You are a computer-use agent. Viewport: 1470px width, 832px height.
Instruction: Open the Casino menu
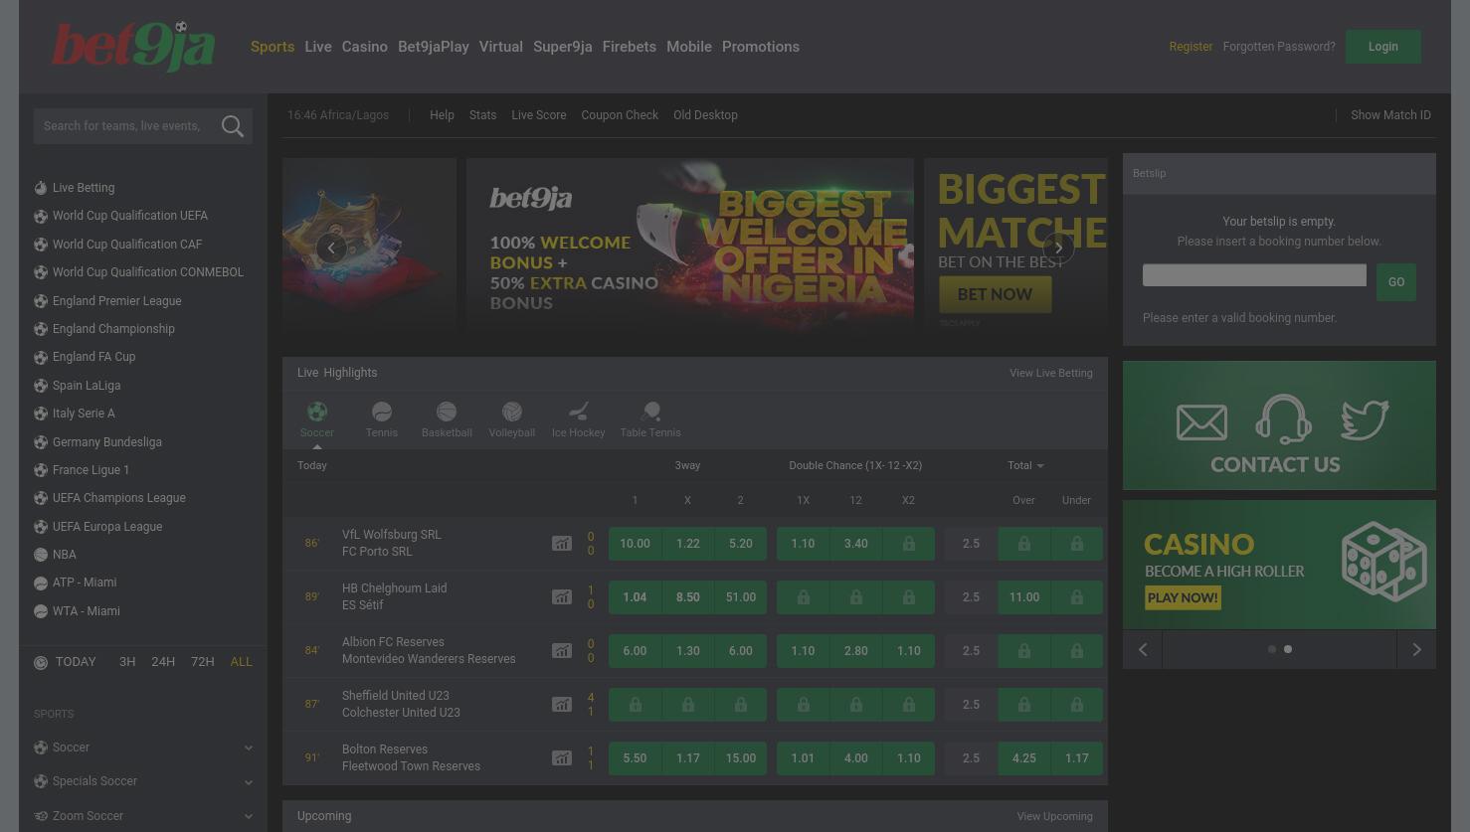[365, 47]
